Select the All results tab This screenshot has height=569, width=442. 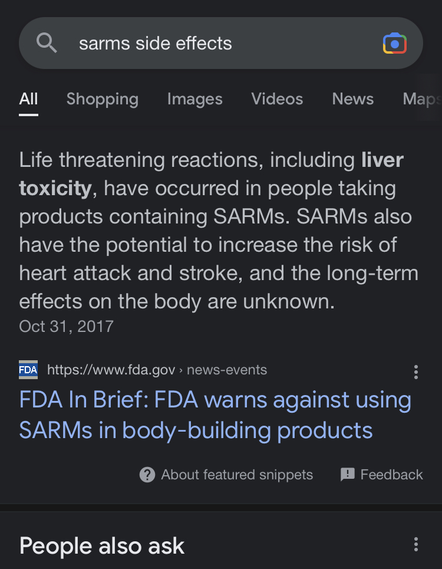pos(28,98)
